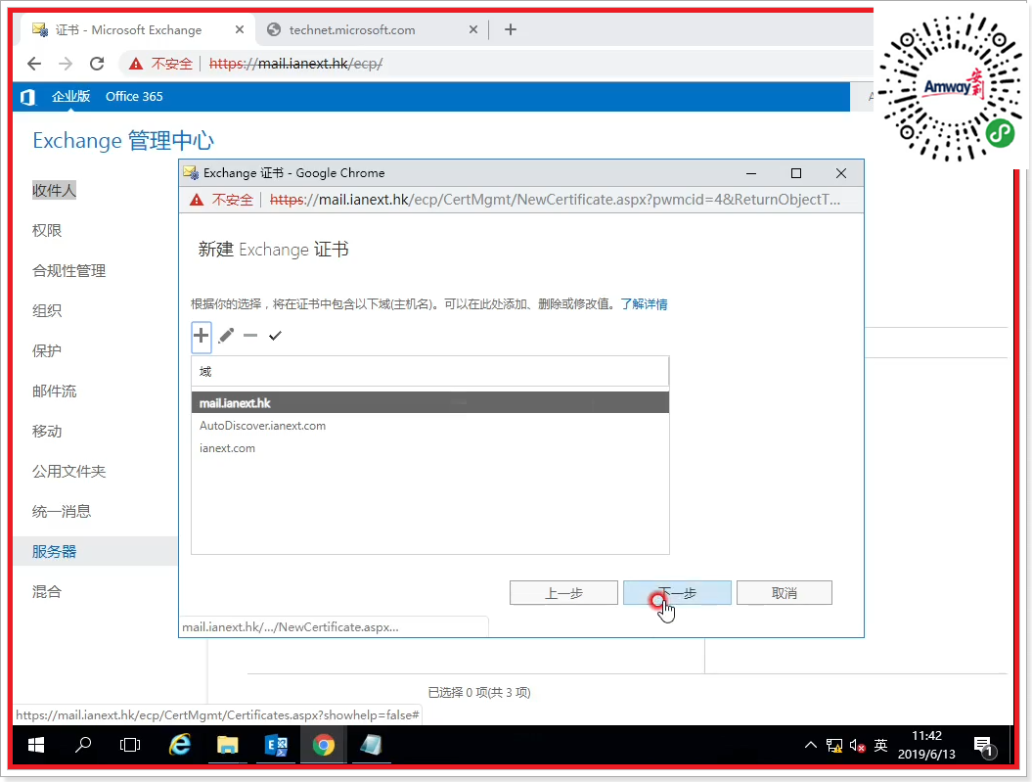Open 组织 in the sidebar

coord(47,310)
